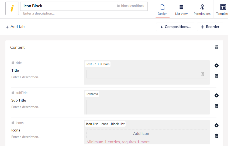Click the Icon Block document type icon
The image size is (228, 146).
(x=12, y=9)
